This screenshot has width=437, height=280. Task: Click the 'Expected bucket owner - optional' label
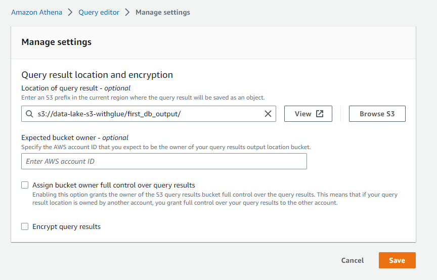(75, 137)
